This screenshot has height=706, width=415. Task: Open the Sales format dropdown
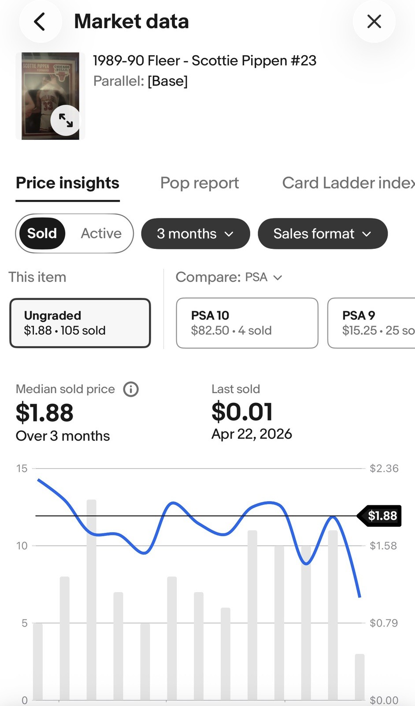click(322, 233)
